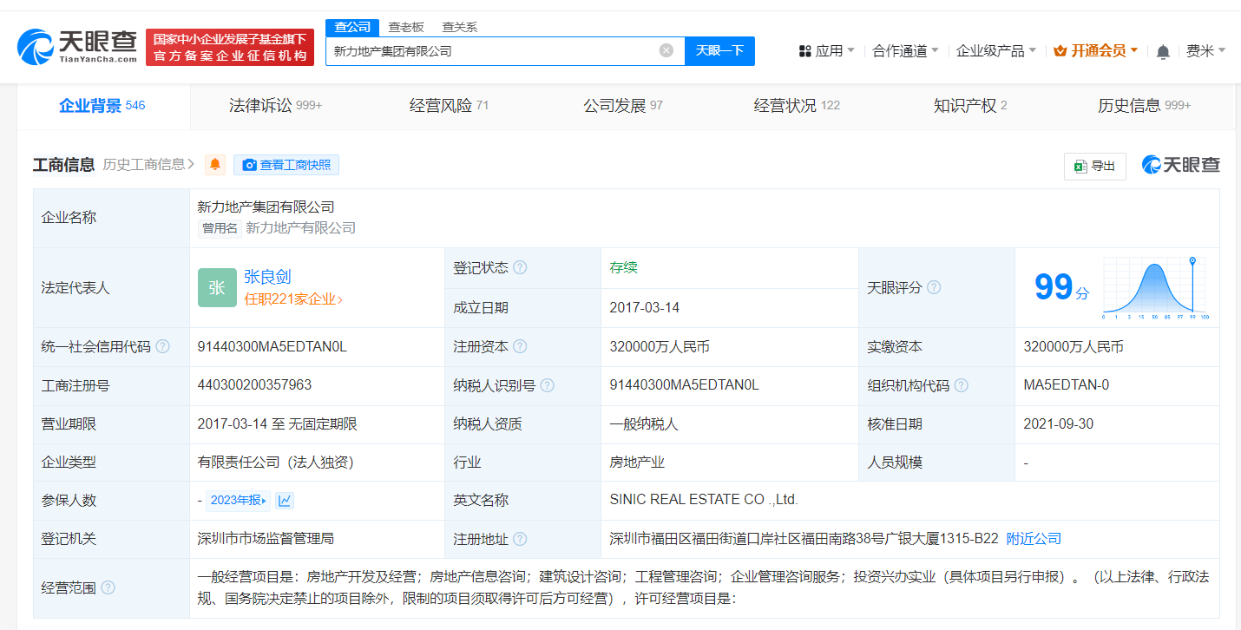The height and width of the screenshot is (630, 1241).
Task: Click the help icon next to 登记状态
Action: click(x=522, y=267)
